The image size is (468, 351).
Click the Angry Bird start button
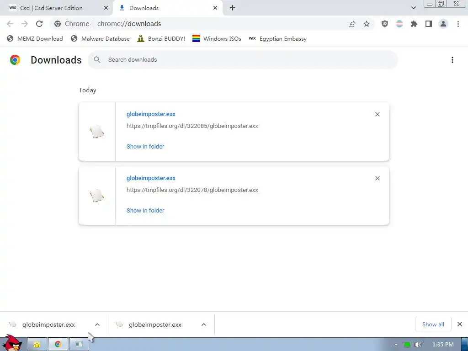12,343
